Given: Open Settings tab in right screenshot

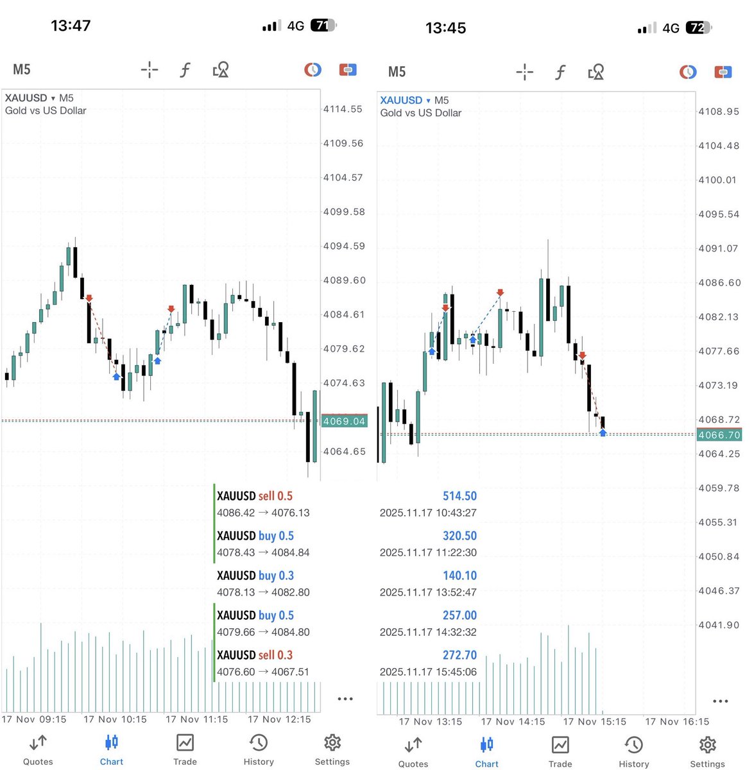Looking at the screenshot, I should coord(708,753).
